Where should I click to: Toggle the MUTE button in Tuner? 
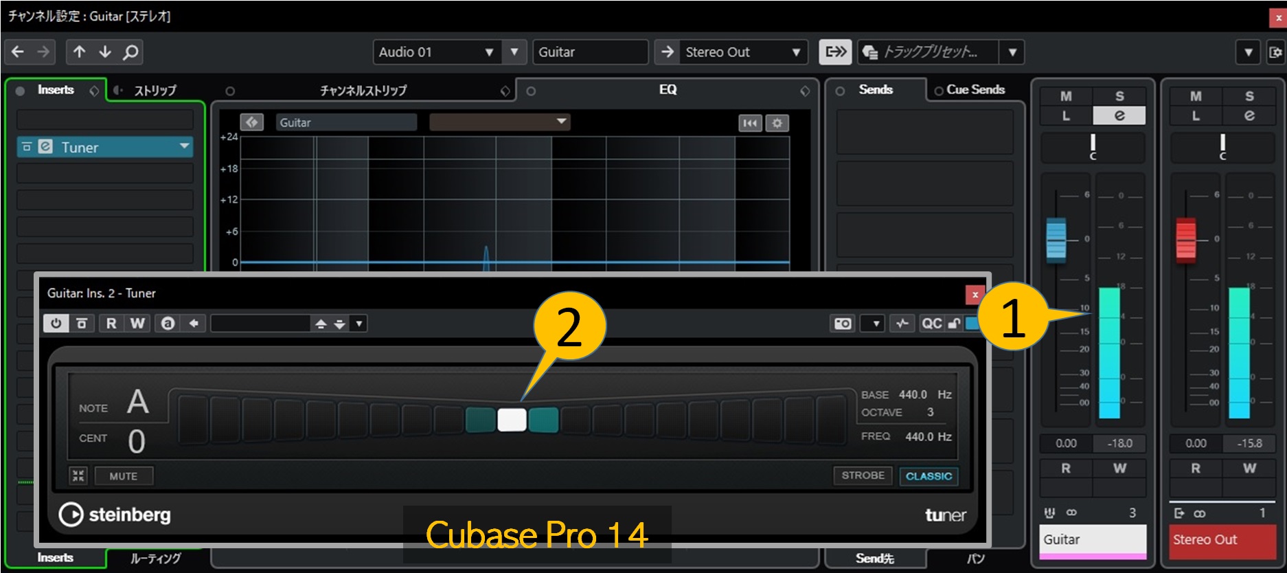tap(123, 475)
